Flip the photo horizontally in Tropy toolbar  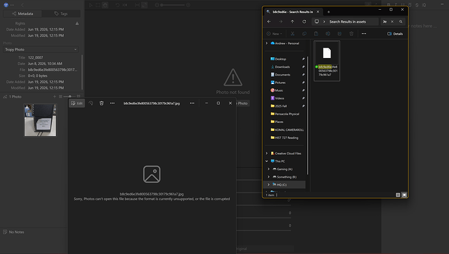click(x=125, y=5)
